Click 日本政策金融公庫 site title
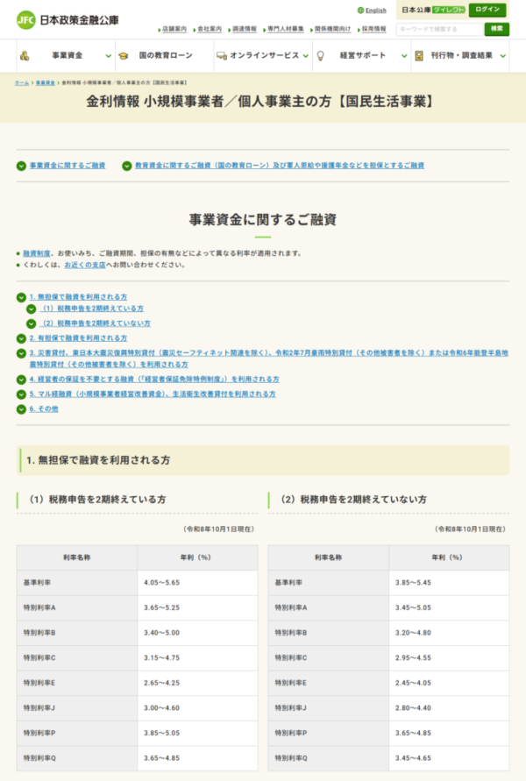 pyautogui.click(x=79, y=20)
